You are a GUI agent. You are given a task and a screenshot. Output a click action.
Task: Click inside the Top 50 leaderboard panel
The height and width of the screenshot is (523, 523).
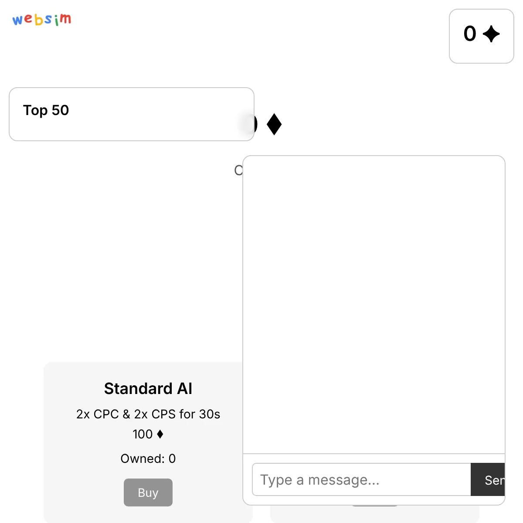point(132,114)
